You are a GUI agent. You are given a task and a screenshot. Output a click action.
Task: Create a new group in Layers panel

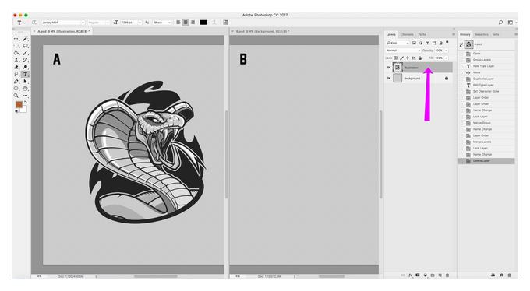433,275
